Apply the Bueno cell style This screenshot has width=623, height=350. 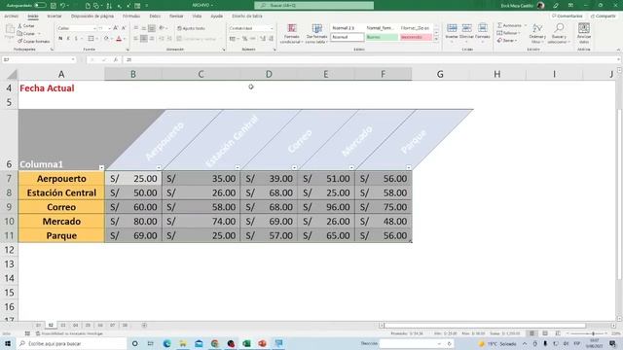(x=382, y=37)
